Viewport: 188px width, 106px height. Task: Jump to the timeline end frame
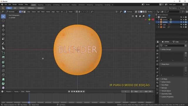click(84, 92)
